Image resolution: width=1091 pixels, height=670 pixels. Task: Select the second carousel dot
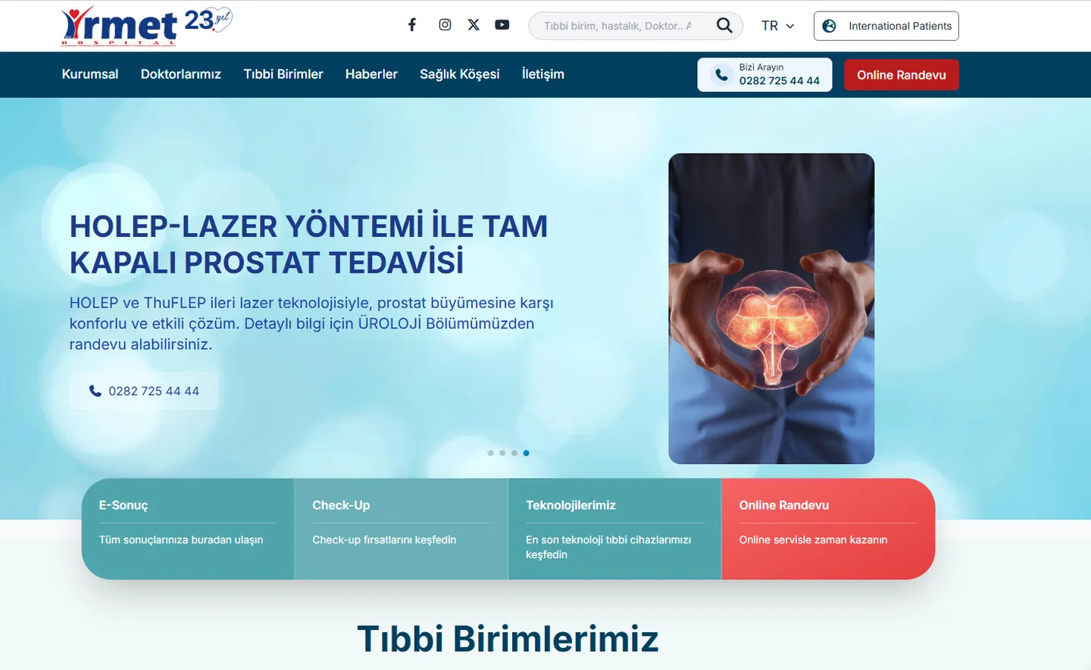click(x=502, y=453)
